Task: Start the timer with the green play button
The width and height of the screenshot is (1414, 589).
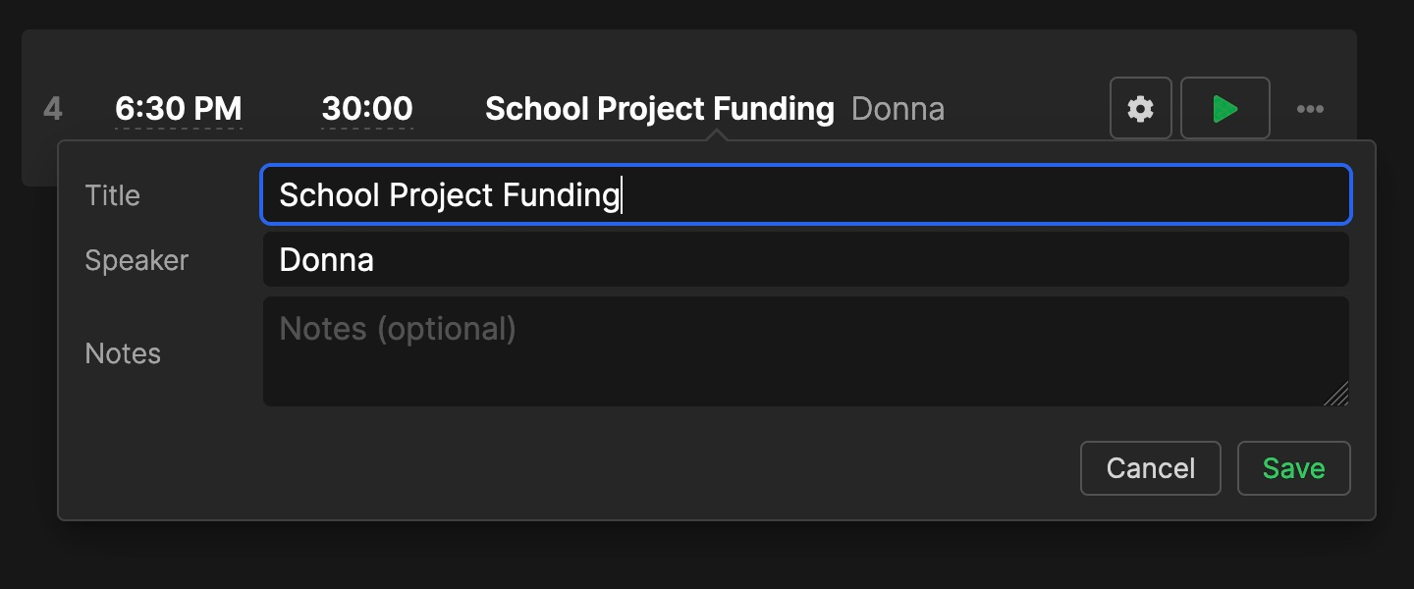Action: [1224, 108]
